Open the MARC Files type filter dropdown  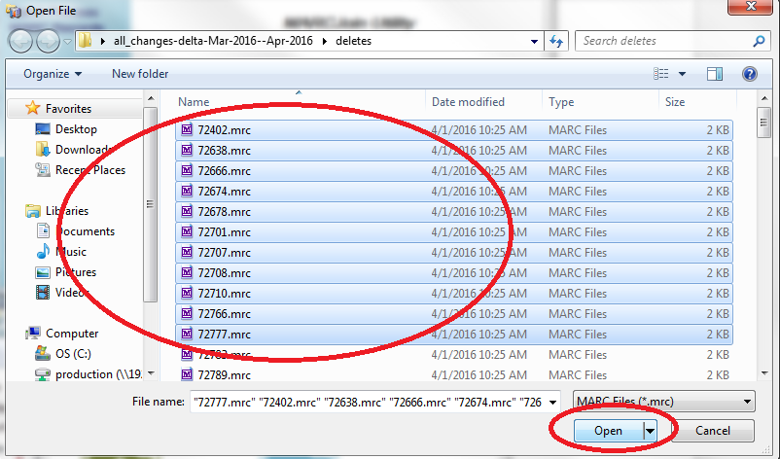(664, 402)
